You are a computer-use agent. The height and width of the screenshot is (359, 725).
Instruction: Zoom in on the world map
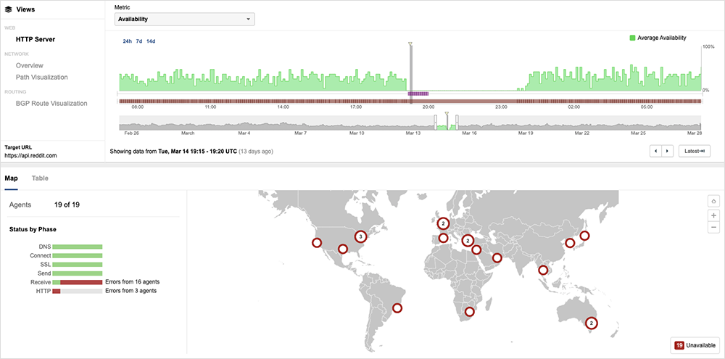coord(714,215)
